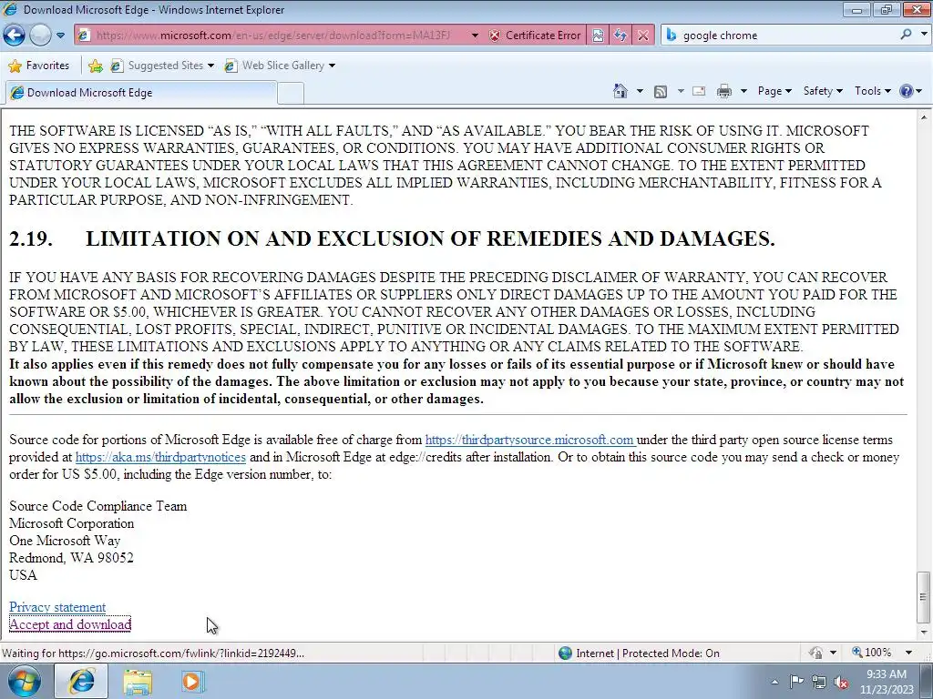The height and width of the screenshot is (699, 933).
Task: Open a new blank tab
Action: [x=291, y=94]
